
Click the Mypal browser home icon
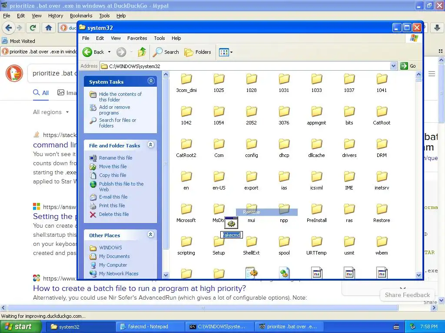(49, 27)
